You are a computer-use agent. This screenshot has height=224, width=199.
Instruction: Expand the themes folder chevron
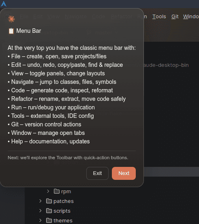[x=41, y=220]
